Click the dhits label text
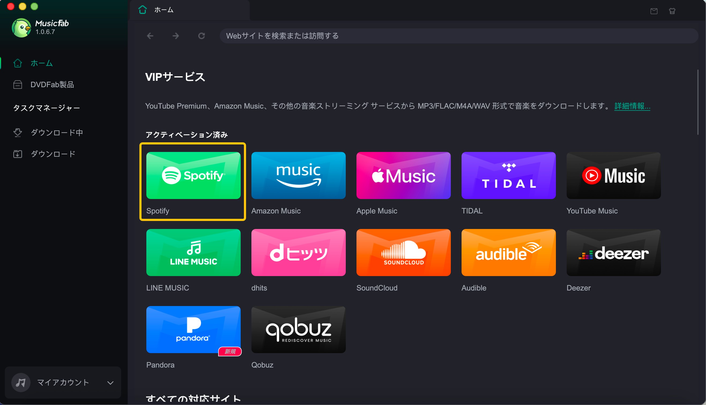This screenshot has height=405, width=706. pos(259,288)
